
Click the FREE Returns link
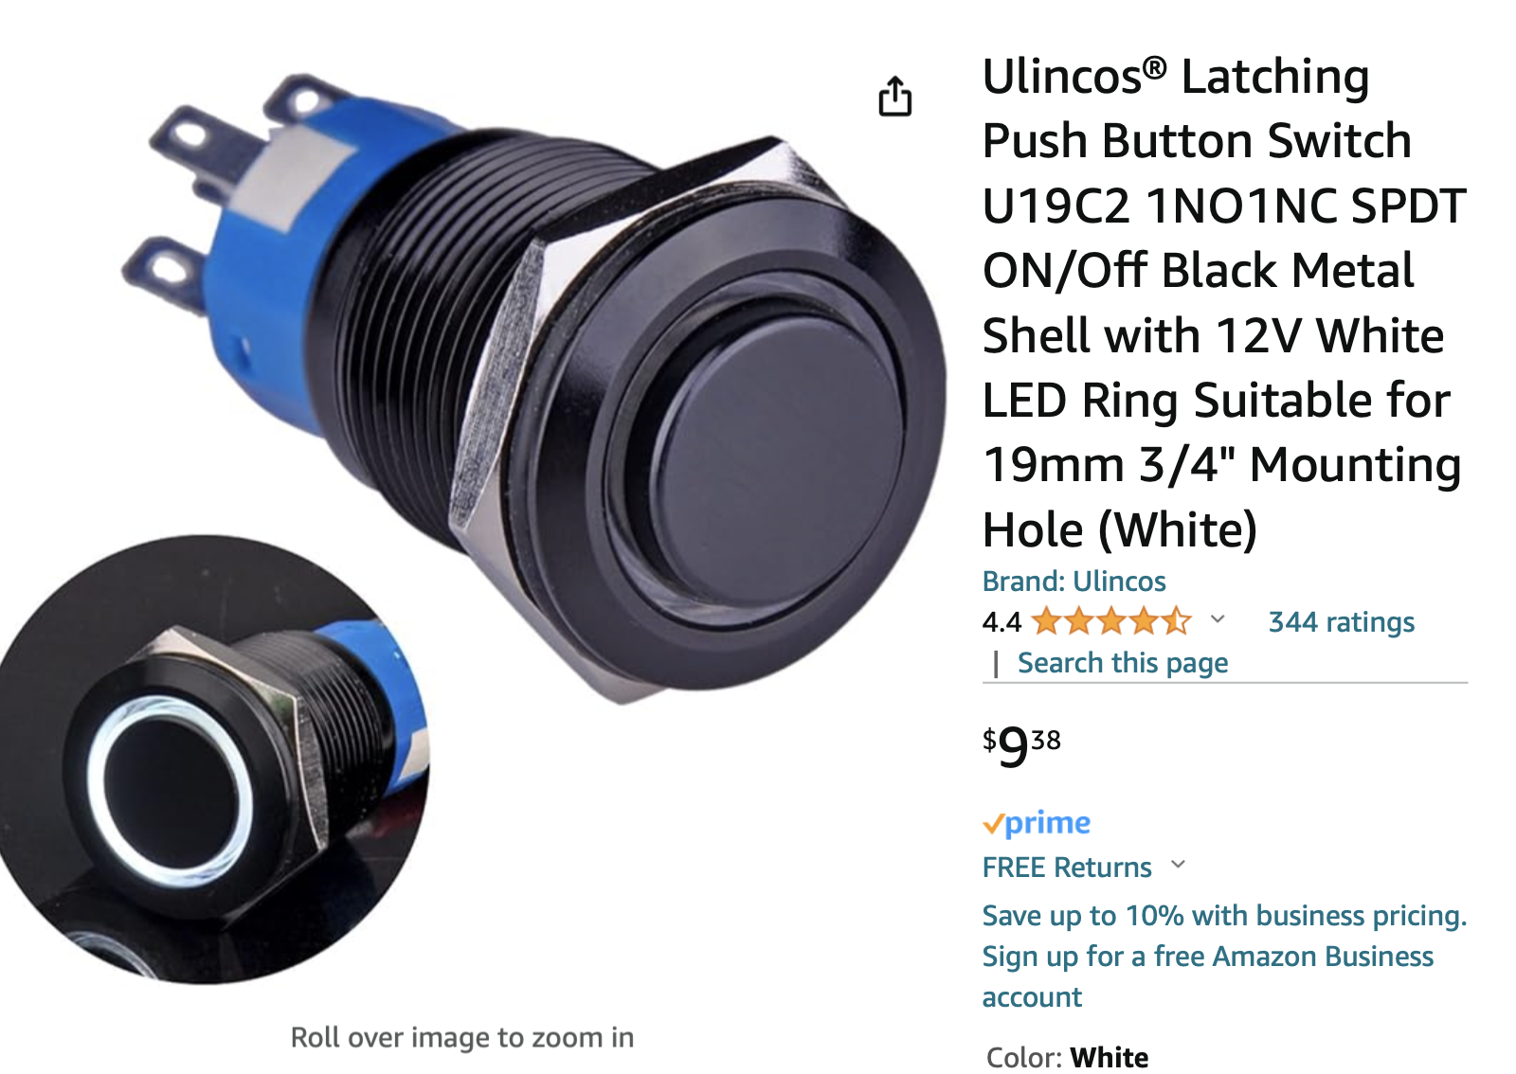(x=1067, y=867)
